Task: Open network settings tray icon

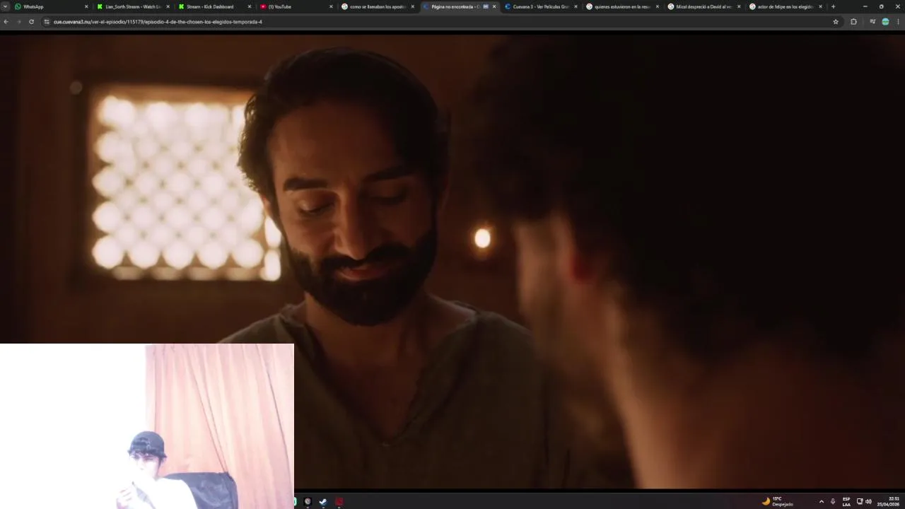Action: coord(860,502)
